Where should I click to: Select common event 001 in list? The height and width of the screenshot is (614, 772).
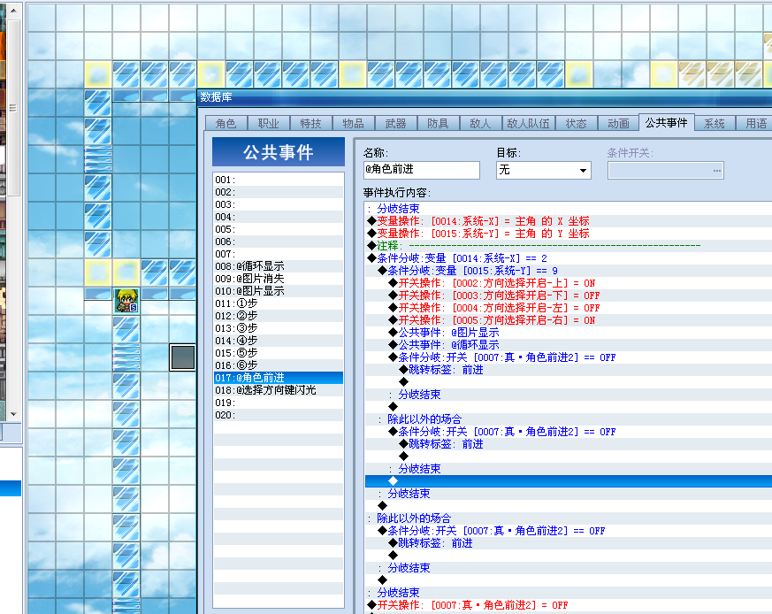click(279, 180)
